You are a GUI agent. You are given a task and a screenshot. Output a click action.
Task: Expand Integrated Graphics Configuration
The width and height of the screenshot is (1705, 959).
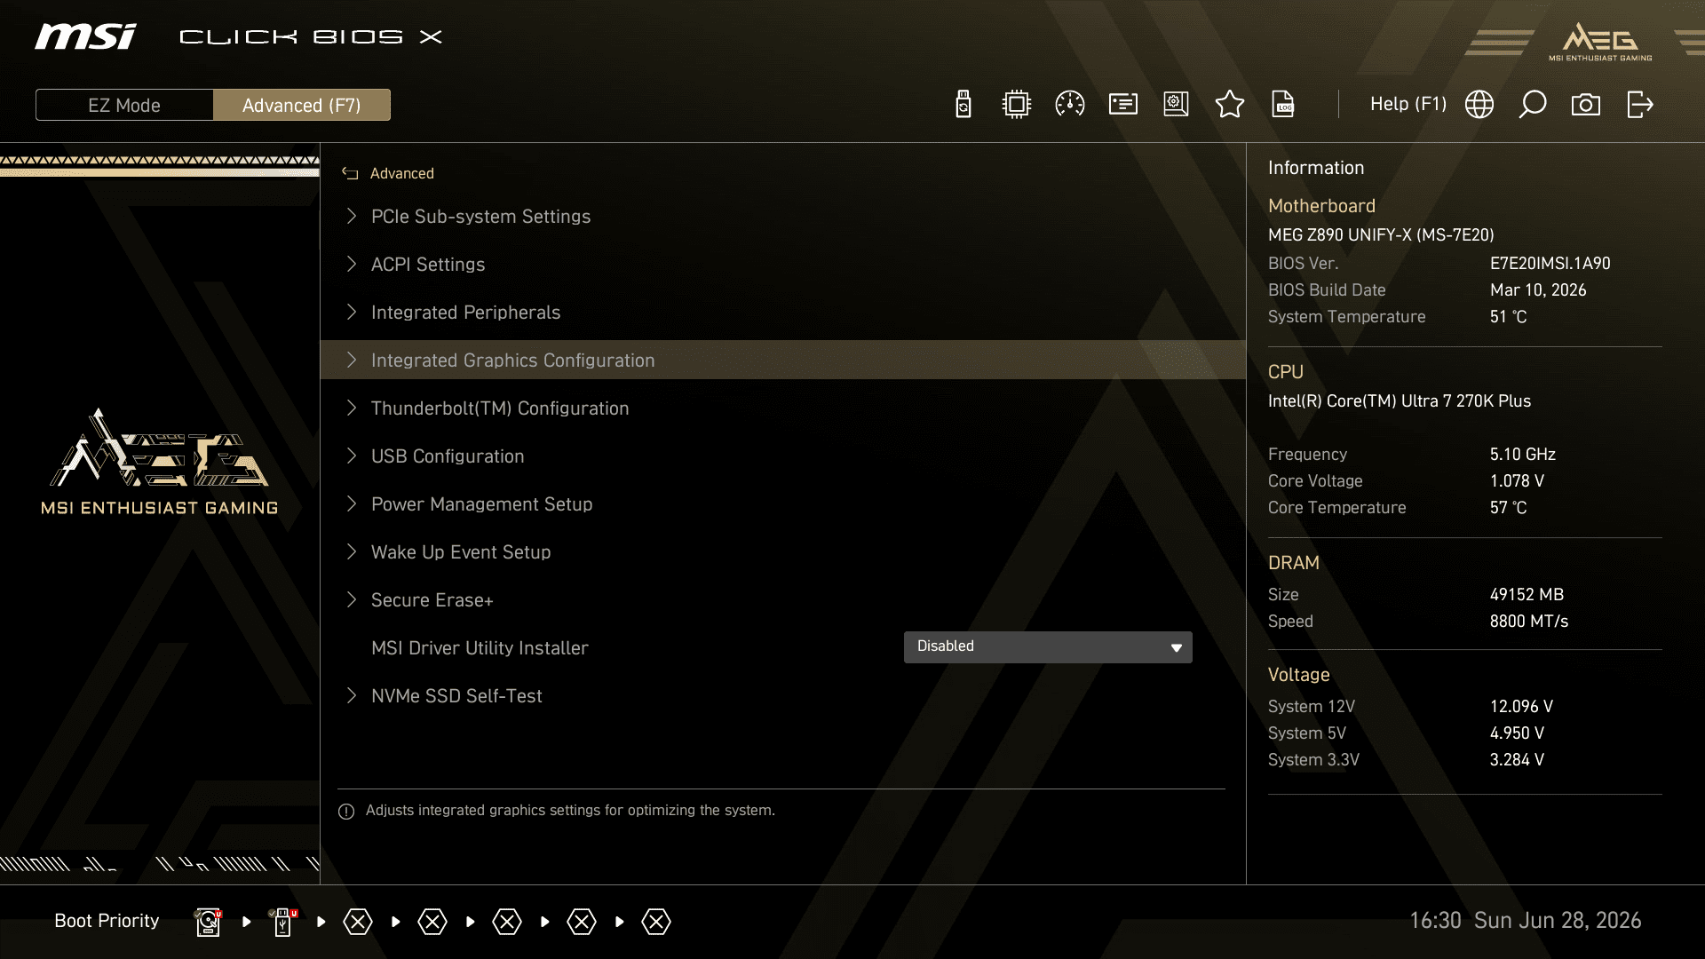tap(782, 361)
